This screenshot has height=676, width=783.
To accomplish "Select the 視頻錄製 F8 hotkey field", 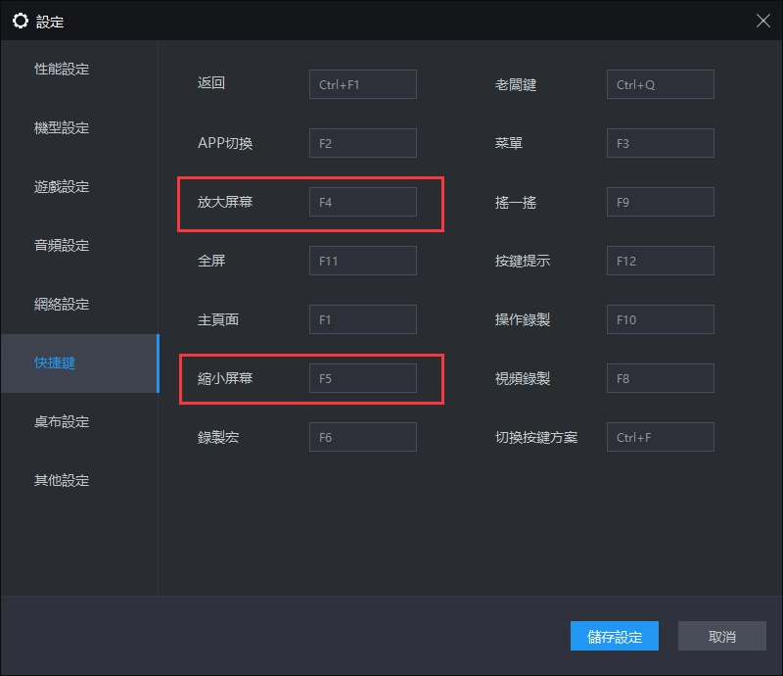I will tap(660, 377).
